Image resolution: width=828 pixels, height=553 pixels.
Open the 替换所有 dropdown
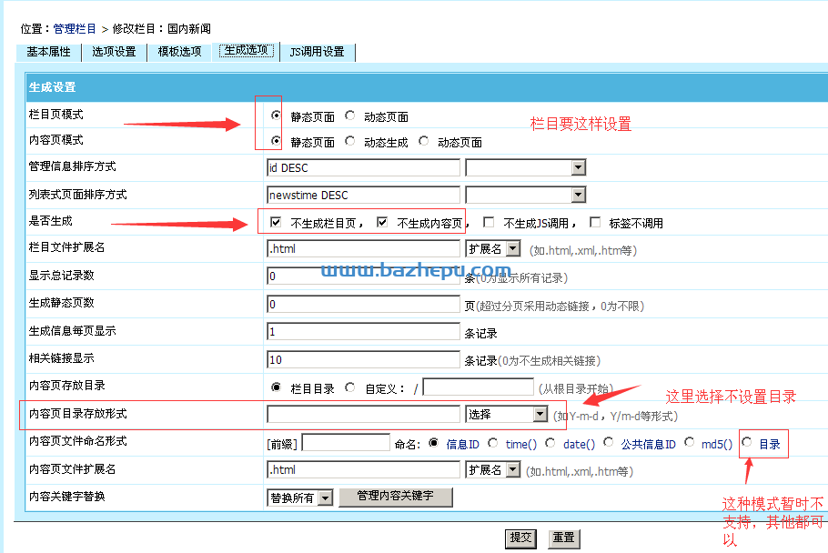300,498
